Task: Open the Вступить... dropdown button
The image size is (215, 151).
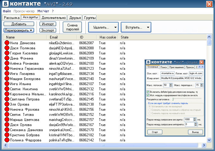Action: tap(136, 27)
